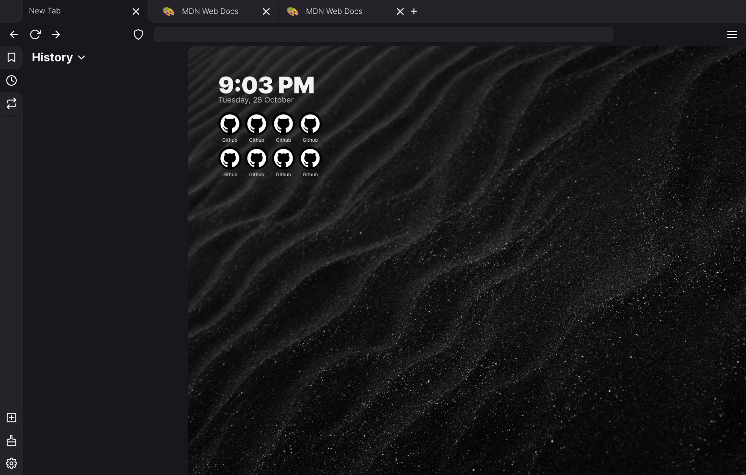The height and width of the screenshot is (475, 746).
Task: Open the History panel via clock icon
Action: [11, 80]
